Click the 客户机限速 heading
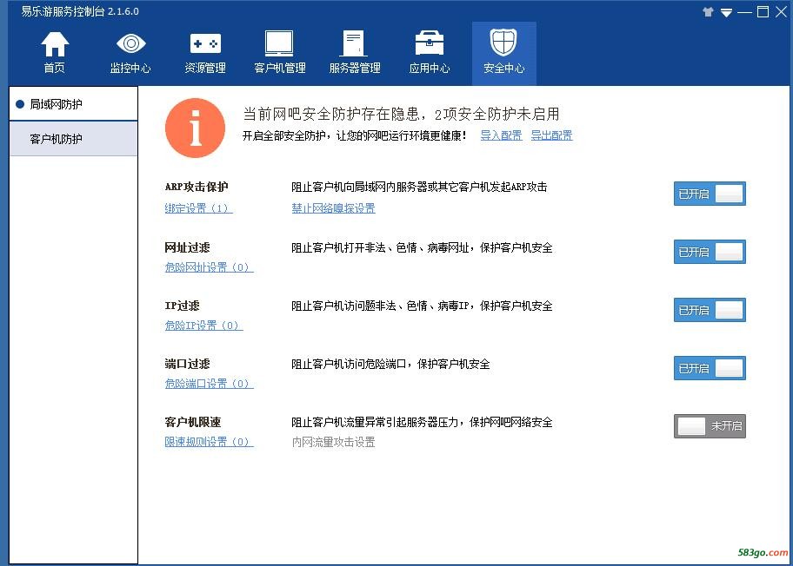Viewport: 793px width, 566px height. (193, 422)
